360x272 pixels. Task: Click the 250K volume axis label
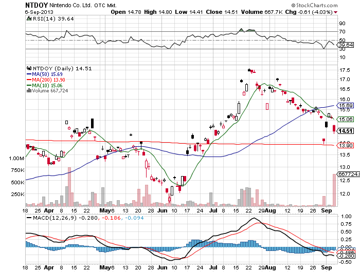pos(17,195)
